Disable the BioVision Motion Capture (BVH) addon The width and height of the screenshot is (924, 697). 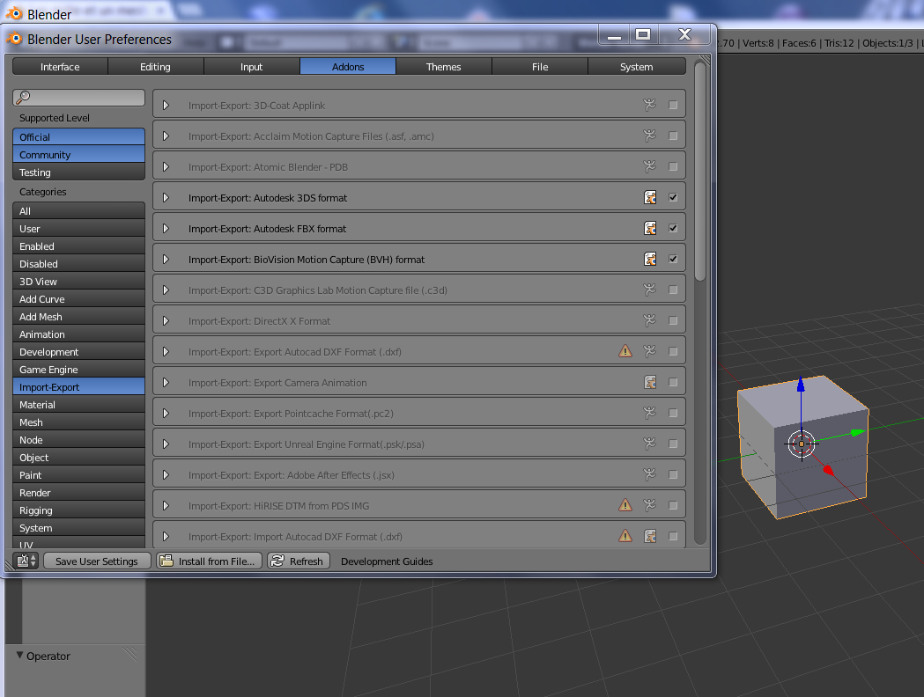(673, 259)
